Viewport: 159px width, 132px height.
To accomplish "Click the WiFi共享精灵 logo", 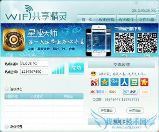I will click(x=36, y=13).
